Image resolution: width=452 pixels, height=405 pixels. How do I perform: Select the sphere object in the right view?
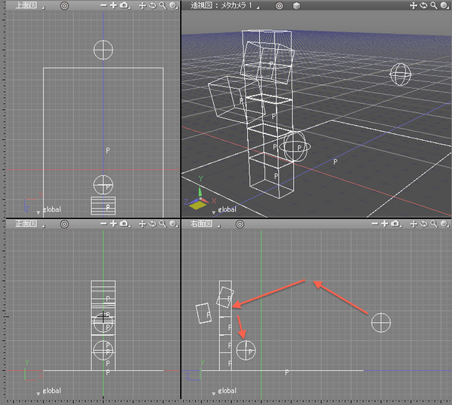click(x=381, y=322)
